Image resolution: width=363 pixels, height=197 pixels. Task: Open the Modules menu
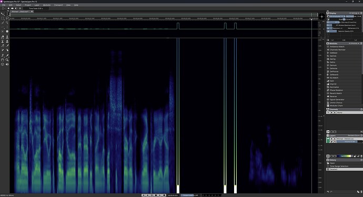click(47, 5)
